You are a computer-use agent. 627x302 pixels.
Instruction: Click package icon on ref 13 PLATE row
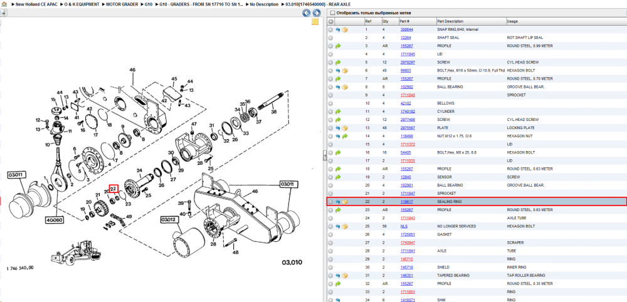click(x=345, y=128)
